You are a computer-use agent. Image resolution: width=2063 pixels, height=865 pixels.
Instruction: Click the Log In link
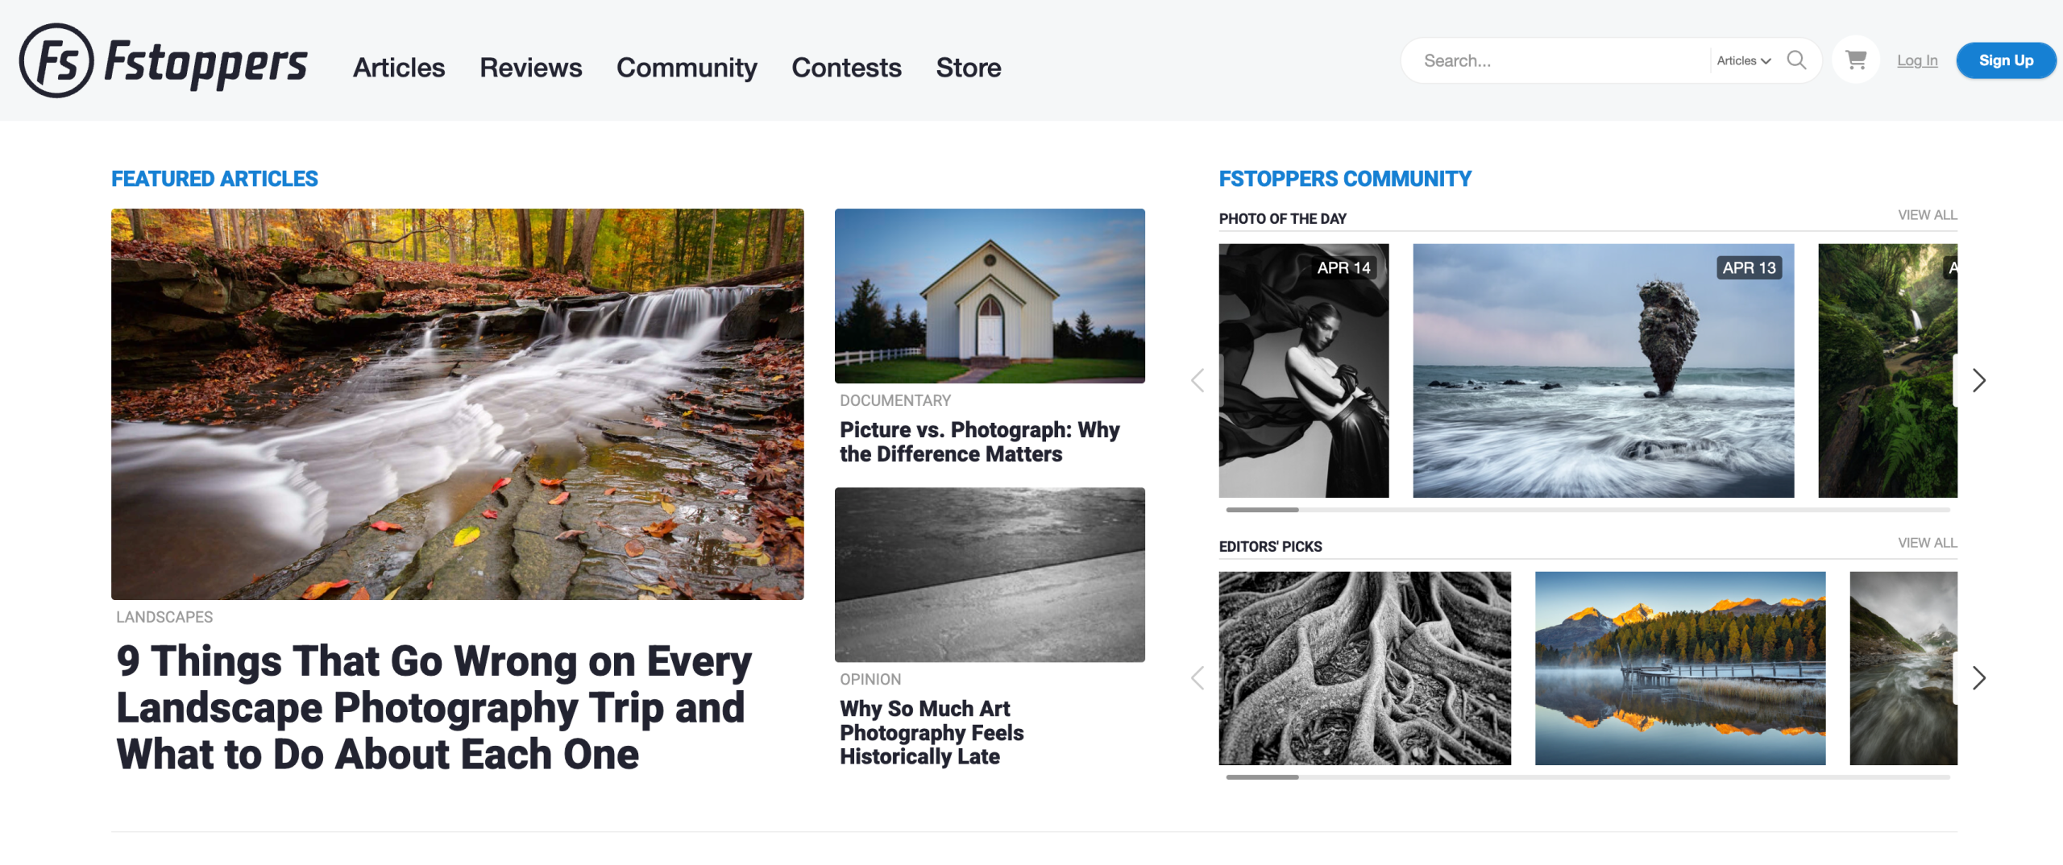(x=1916, y=60)
